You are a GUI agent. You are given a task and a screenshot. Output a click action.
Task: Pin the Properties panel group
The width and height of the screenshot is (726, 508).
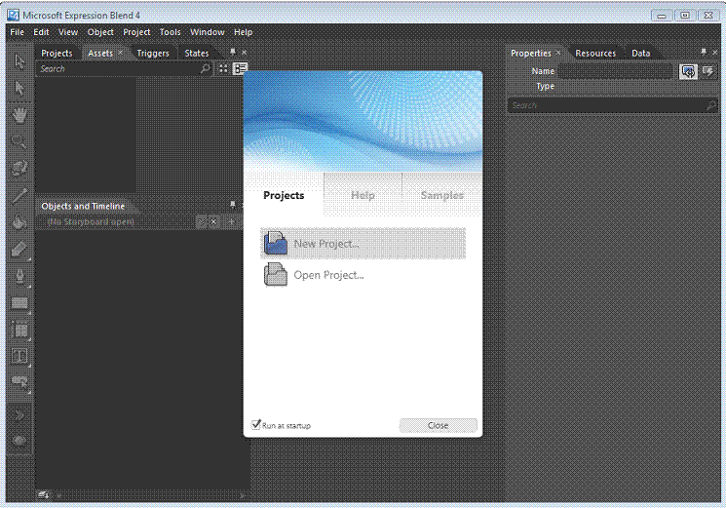point(704,52)
